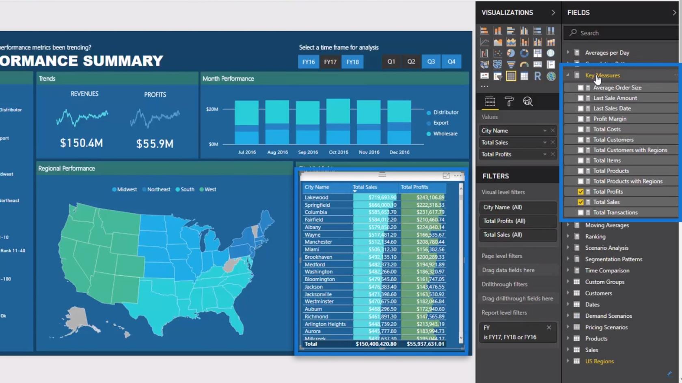682x383 pixels.
Task: Select the Stacked column chart visualization
Action: click(498, 31)
